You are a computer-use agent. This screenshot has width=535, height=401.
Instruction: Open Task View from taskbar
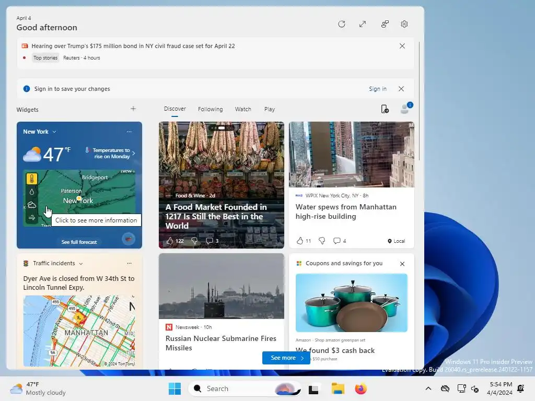click(x=313, y=389)
